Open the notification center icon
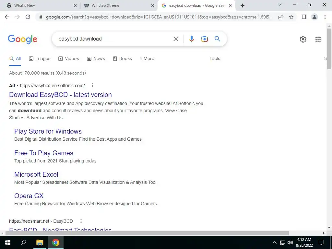The width and height of the screenshot is (332, 249). (x=321, y=243)
